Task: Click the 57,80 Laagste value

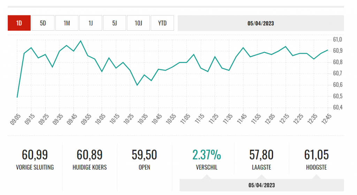Action: point(261,155)
